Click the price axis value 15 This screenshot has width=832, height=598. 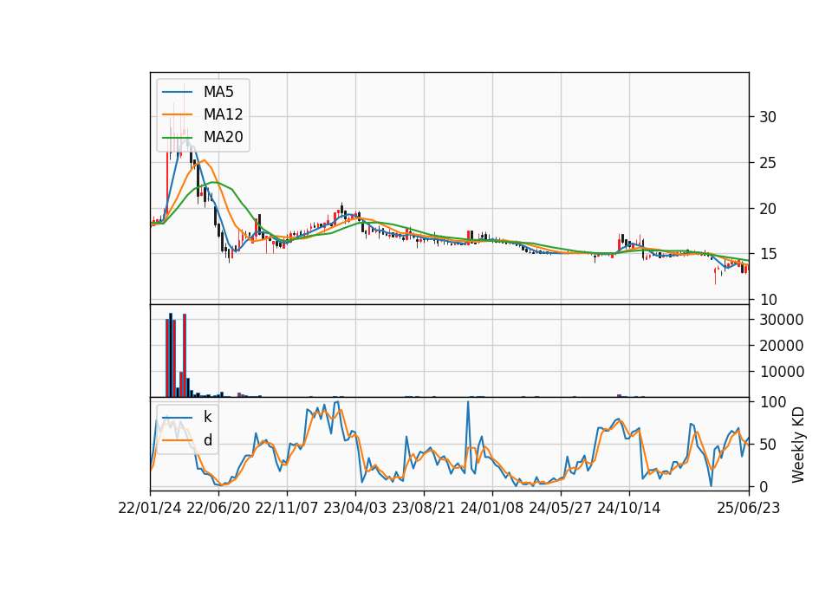tap(768, 254)
